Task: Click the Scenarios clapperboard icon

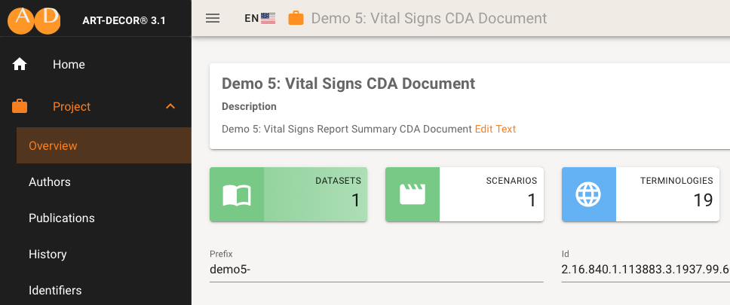Action: tap(413, 195)
